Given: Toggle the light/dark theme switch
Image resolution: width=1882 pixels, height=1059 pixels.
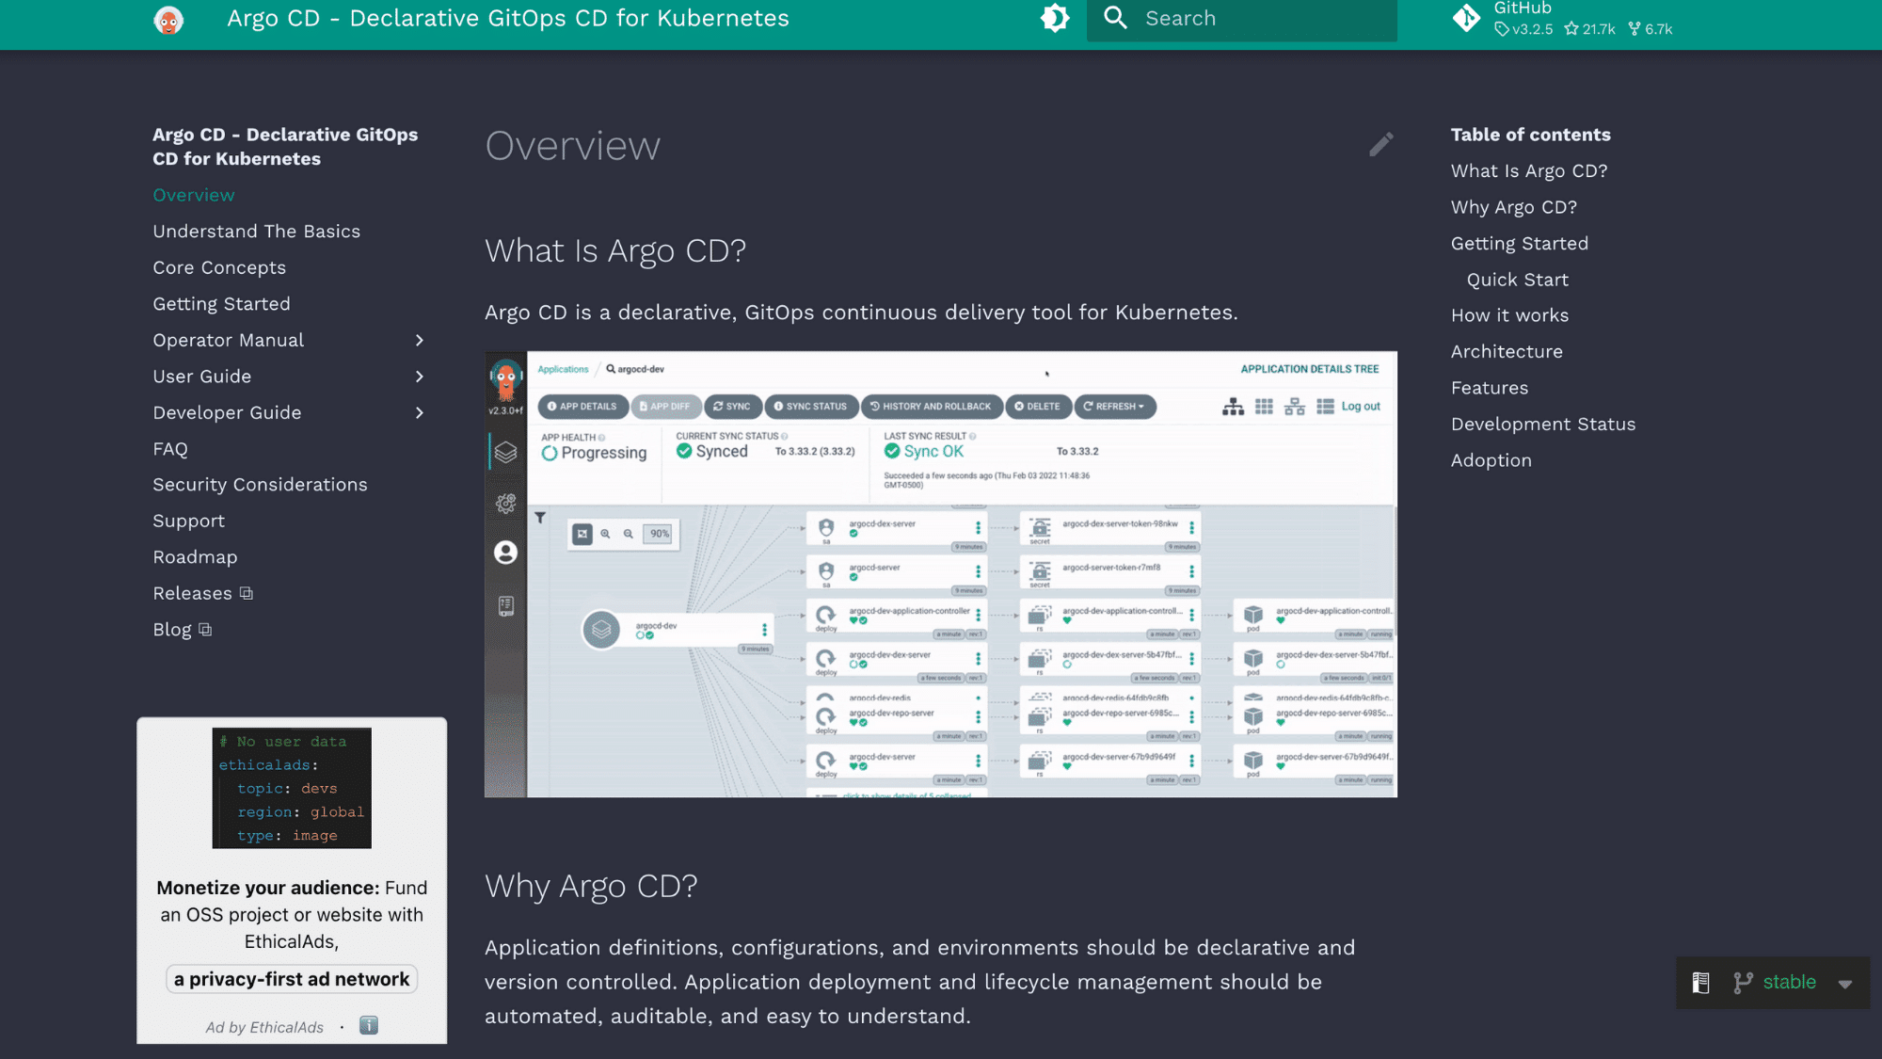Looking at the screenshot, I should 1055,18.
